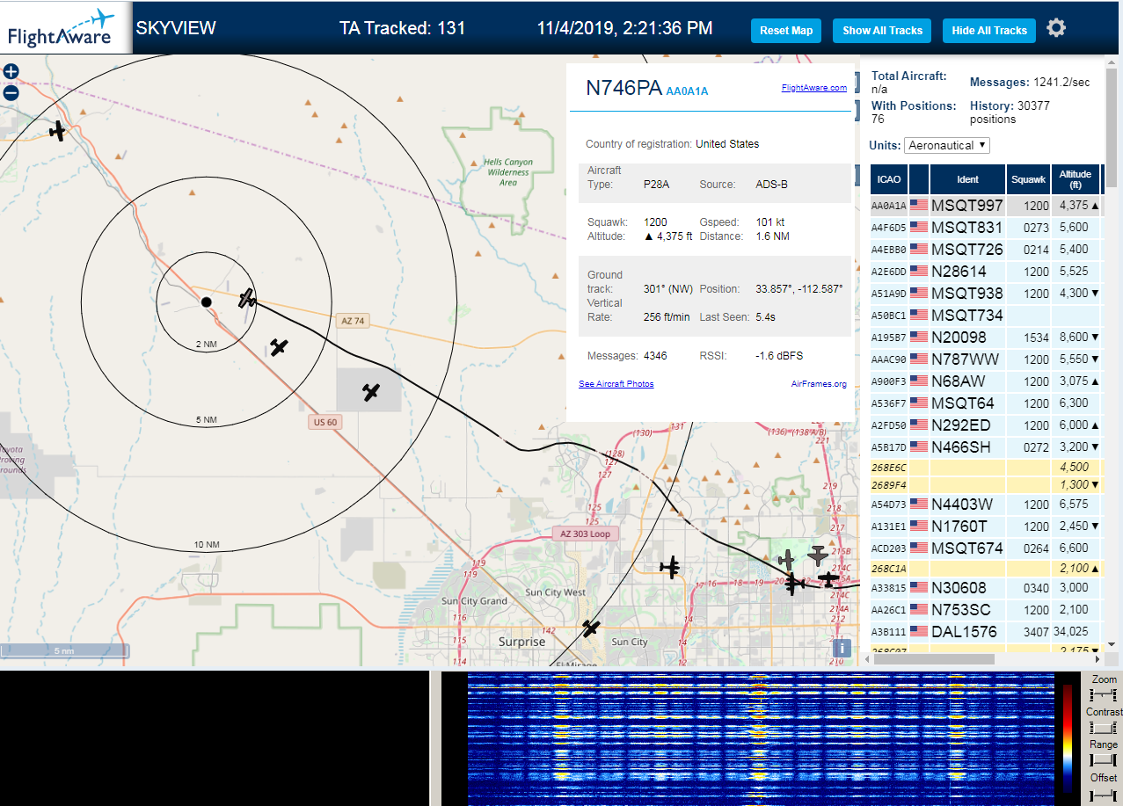This screenshot has width=1123, height=806.
Task: Select the MSQT734 row
Action: point(985,316)
